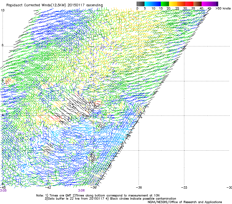This screenshot has width=232, height=204.
Task: Click the longitude axis label '-36'
Action: tap(139, 188)
